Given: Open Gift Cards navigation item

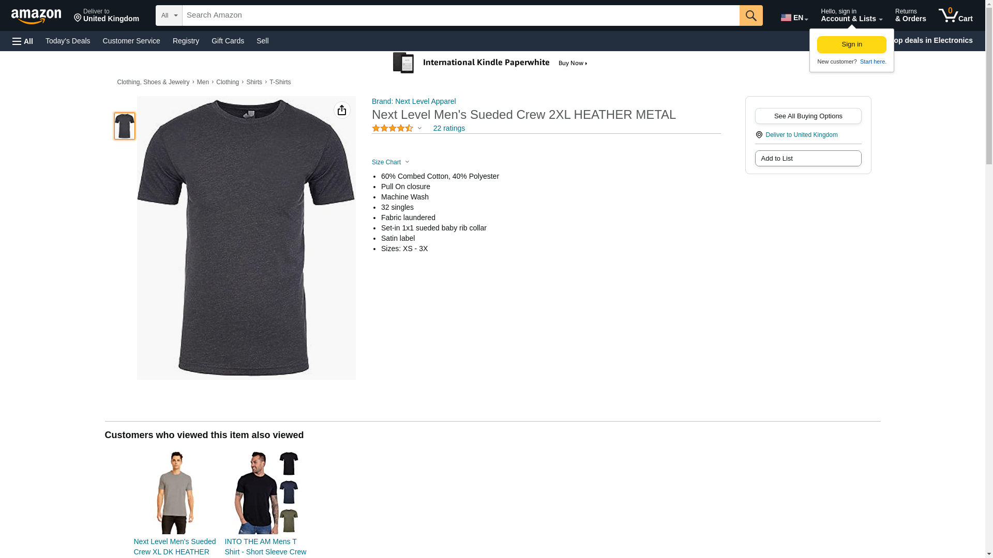Looking at the screenshot, I should pyautogui.click(x=228, y=41).
